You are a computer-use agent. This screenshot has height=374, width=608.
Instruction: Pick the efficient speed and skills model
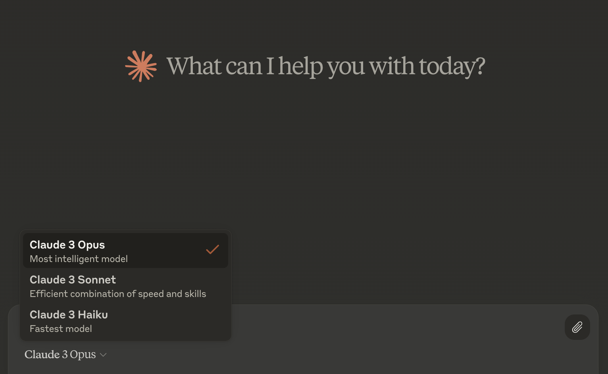[125, 286]
